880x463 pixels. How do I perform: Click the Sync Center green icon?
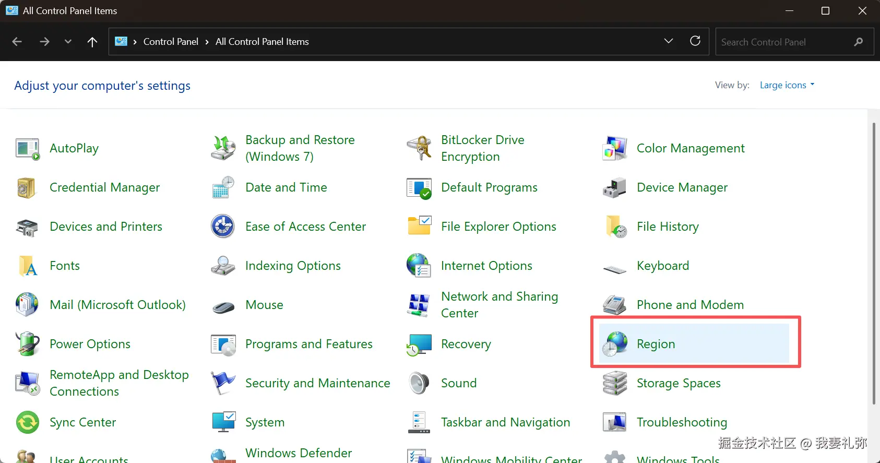click(x=28, y=422)
